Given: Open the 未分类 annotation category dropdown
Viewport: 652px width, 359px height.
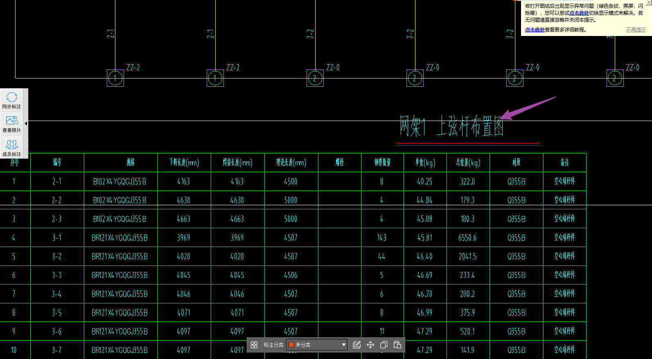Looking at the screenshot, I should pos(317,345).
